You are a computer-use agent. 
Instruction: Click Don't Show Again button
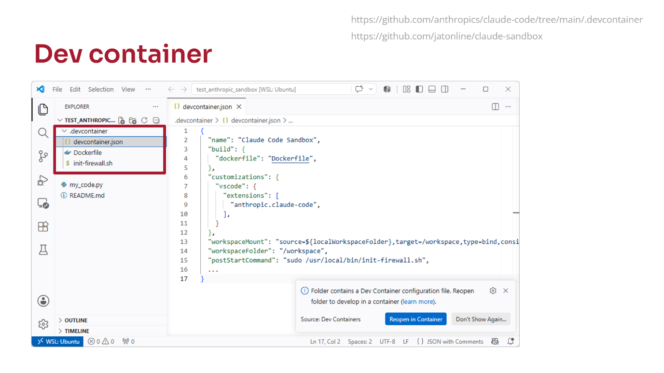(481, 319)
